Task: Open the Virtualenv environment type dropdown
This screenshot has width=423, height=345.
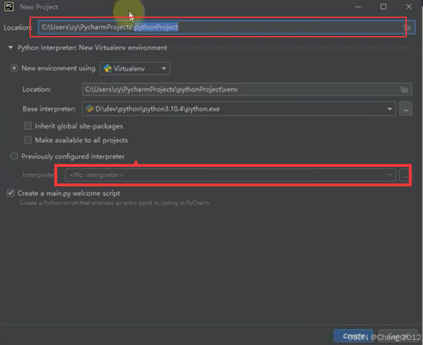Action: [x=135, y=69]
